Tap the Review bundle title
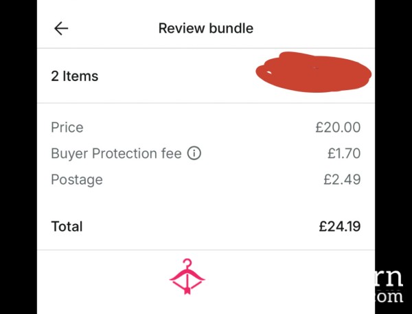412x314 pixels. tap(206, 28)
